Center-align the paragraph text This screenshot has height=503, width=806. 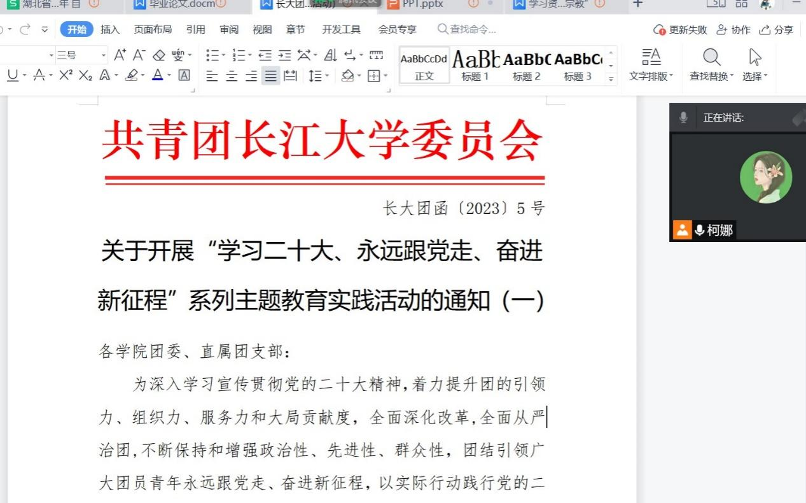coord(232,76)
